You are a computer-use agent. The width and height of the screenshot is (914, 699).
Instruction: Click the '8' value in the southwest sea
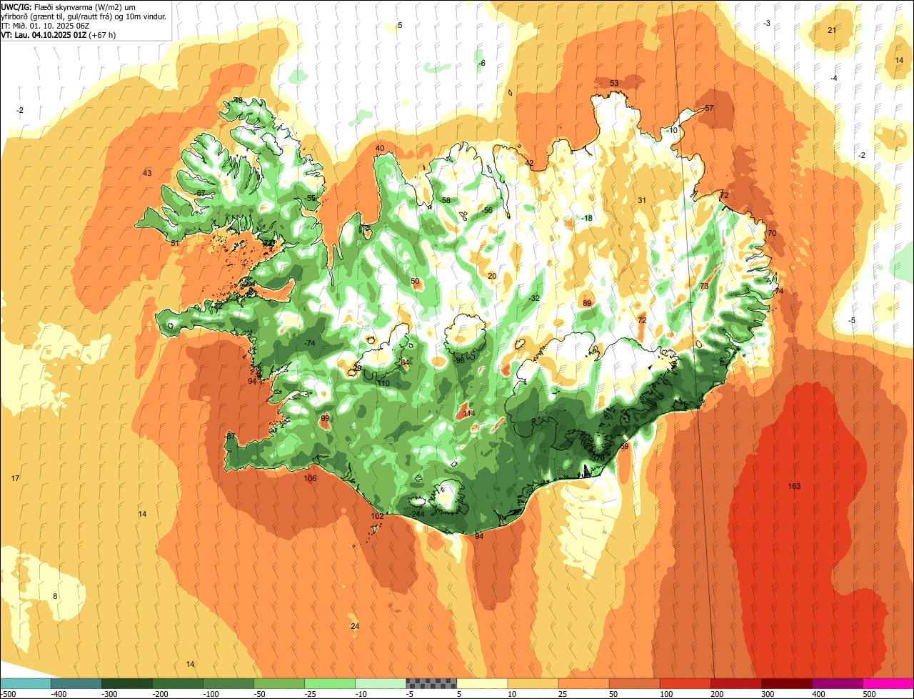pos(55,597)
